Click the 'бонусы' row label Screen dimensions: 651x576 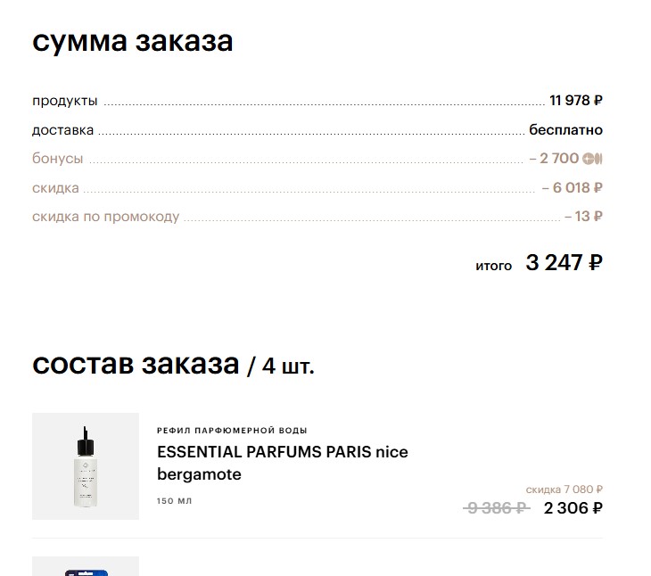[x=57, y=159]
